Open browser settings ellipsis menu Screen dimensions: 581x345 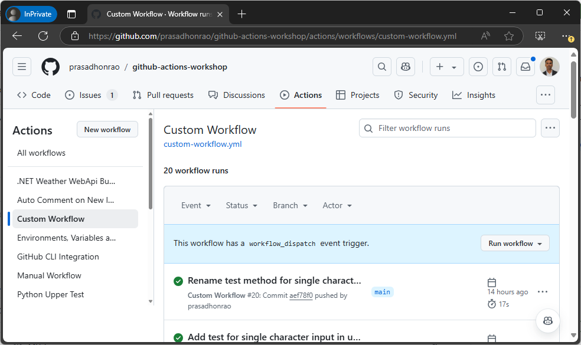coord(567,37)
